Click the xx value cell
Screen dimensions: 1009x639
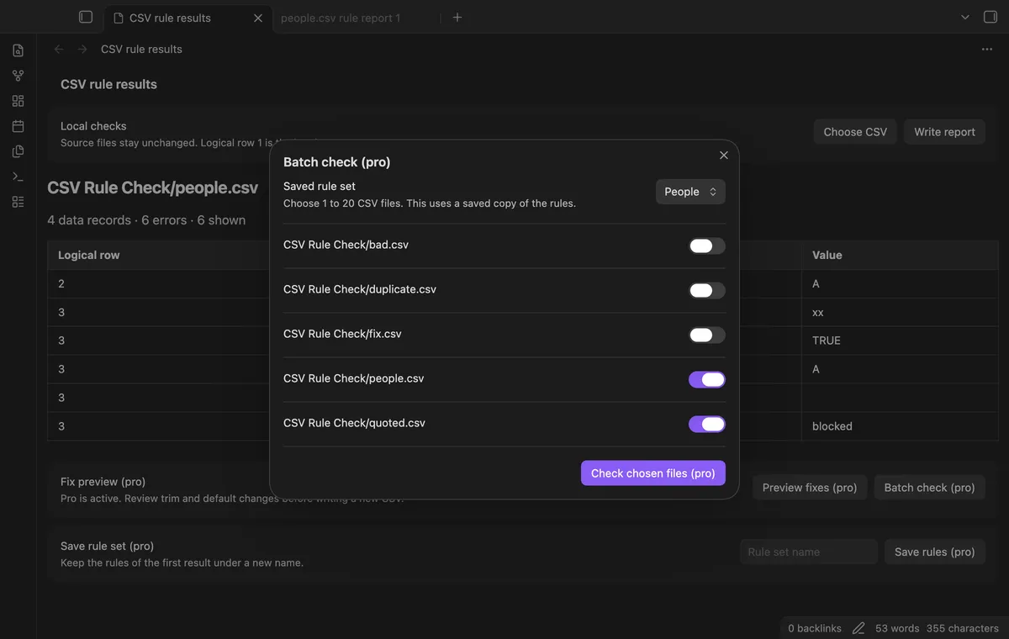tap(900, 312)
